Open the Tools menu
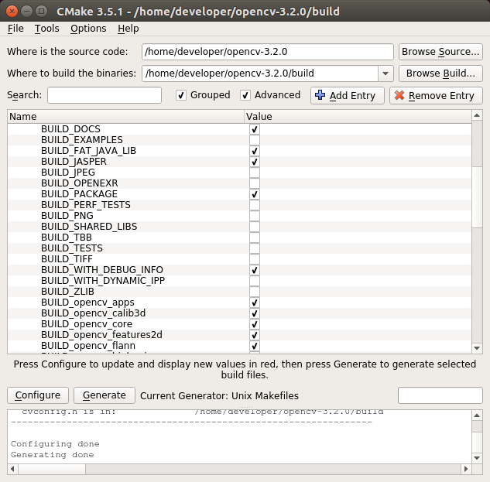 pyautogui.click(x=47, y=29)
